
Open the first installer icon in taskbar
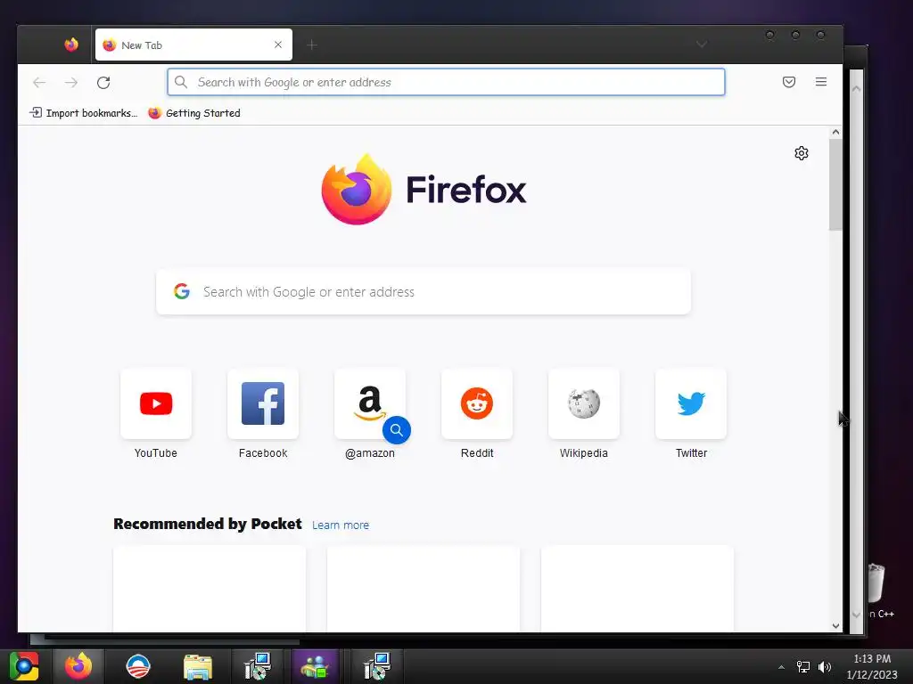coord(258,666)
